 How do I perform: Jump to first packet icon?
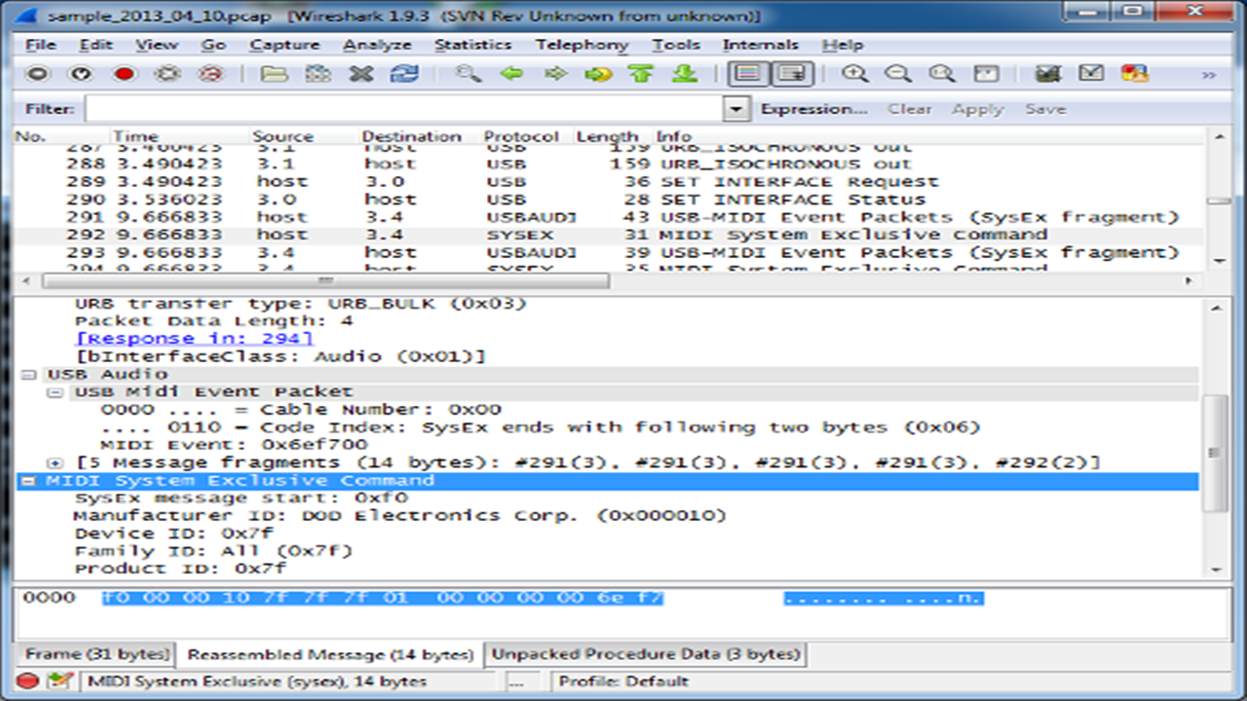click(x=641, y=74)
